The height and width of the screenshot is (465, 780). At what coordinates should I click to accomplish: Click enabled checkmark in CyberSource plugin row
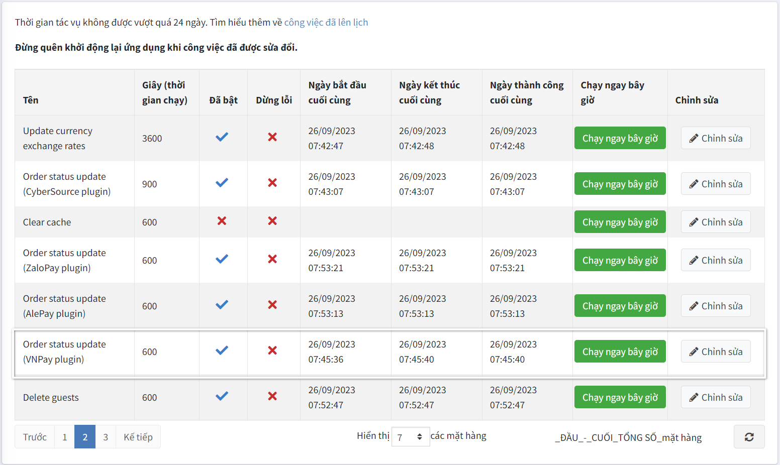(222, 182)
